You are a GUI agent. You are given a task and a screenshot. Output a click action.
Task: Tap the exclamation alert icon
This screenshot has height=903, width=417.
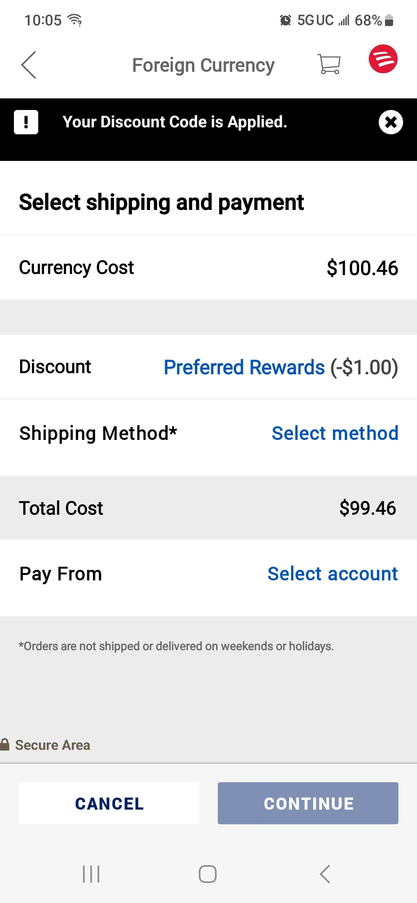(26, 122)
